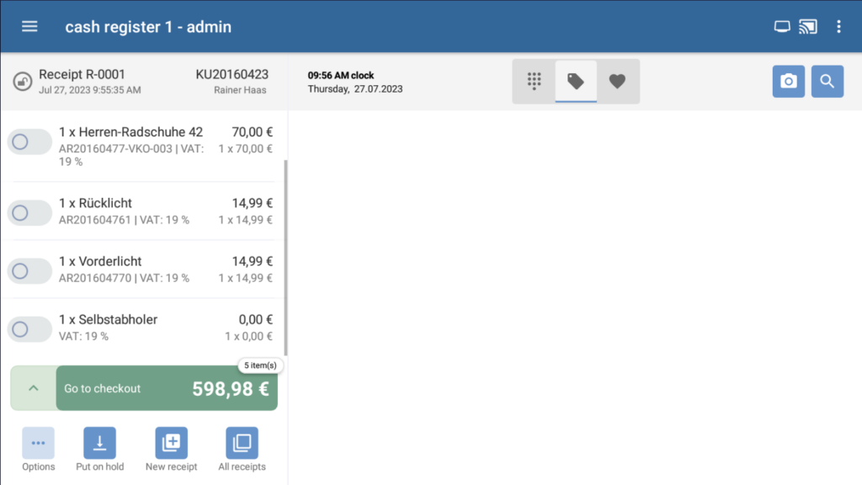862x485 pixels.
Task: Click the screen cast icon
Action: (808, 27)
